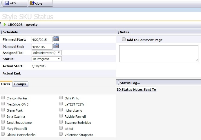Switch to the Groups tab
Image resolution: width=201 pixels, height=140 pixels.
coord(21,84)
